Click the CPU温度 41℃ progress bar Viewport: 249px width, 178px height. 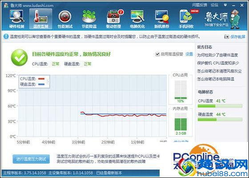tap(220, 106)
